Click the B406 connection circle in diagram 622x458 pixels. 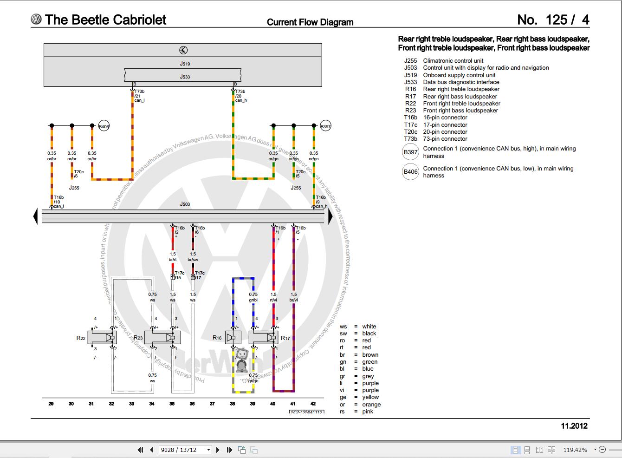[104, 126]
